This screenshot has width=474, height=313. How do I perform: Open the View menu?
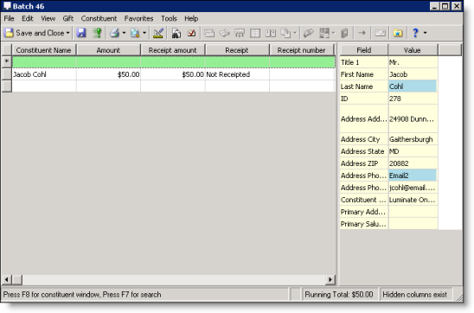click(x=48, y=18)
